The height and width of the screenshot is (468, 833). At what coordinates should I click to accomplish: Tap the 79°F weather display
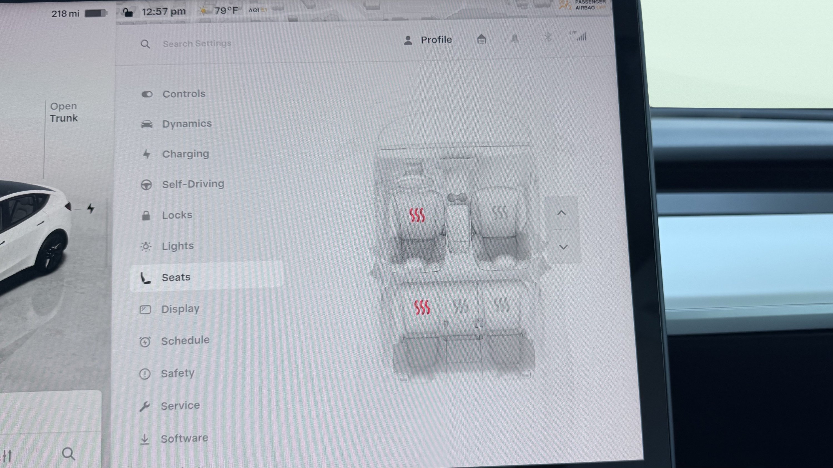[x=219, y=11]
